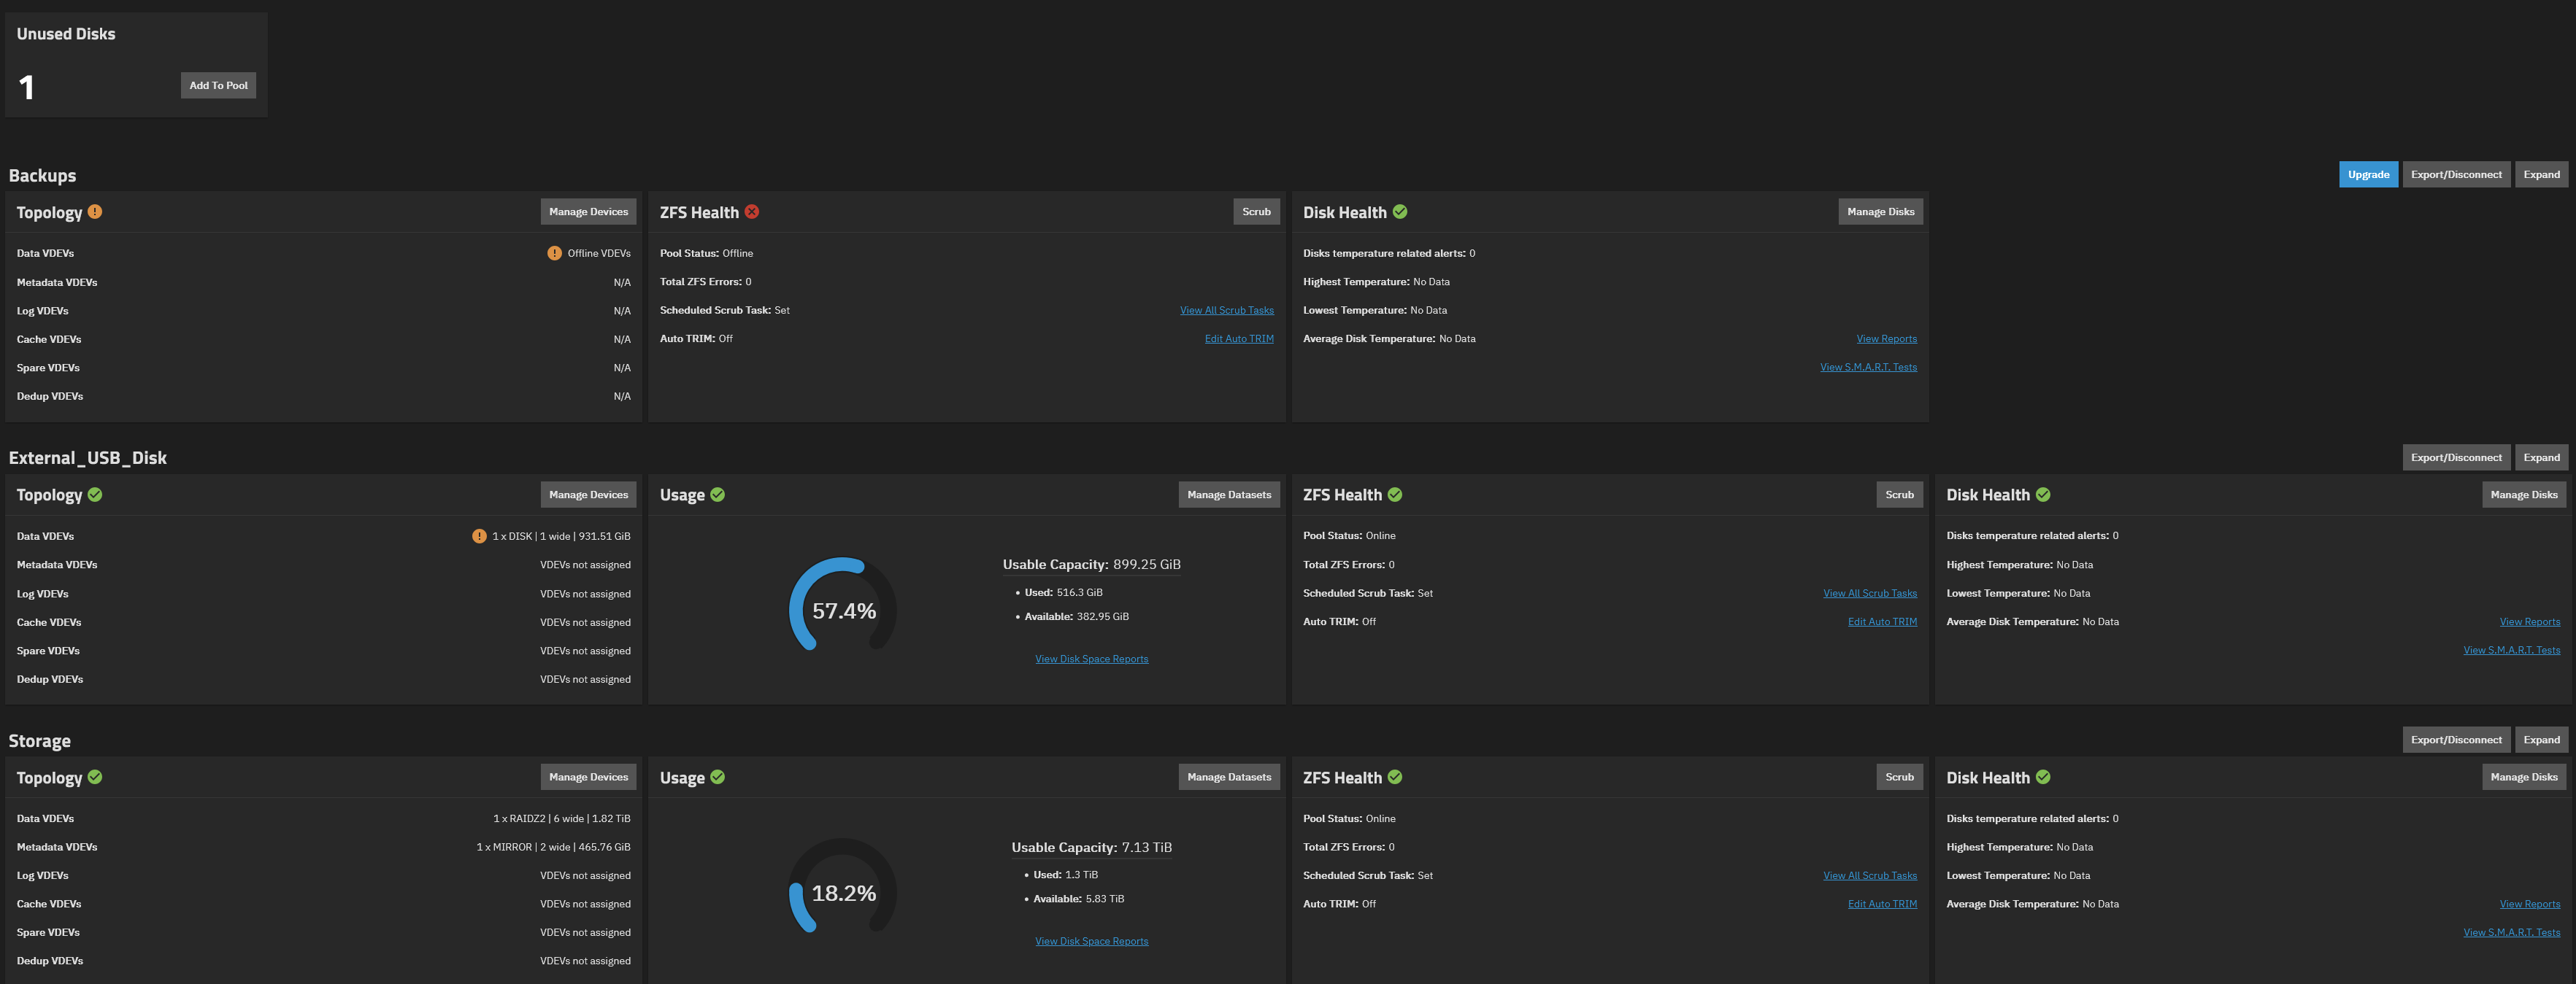Image resolution: width=2576 pixels, height=984 pixels.
Task: Click the green ZFS Health check icon for Storage
Action: point(1395,778)
